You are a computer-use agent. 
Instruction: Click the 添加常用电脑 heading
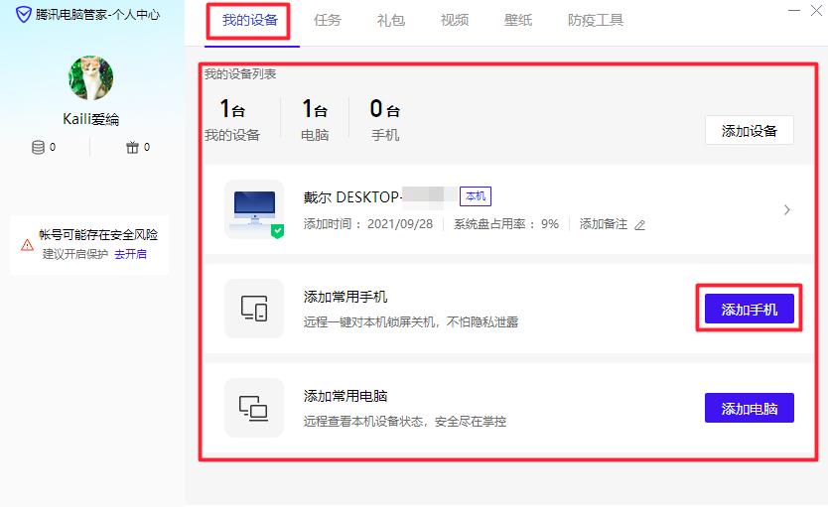click(x=345, y=396)
